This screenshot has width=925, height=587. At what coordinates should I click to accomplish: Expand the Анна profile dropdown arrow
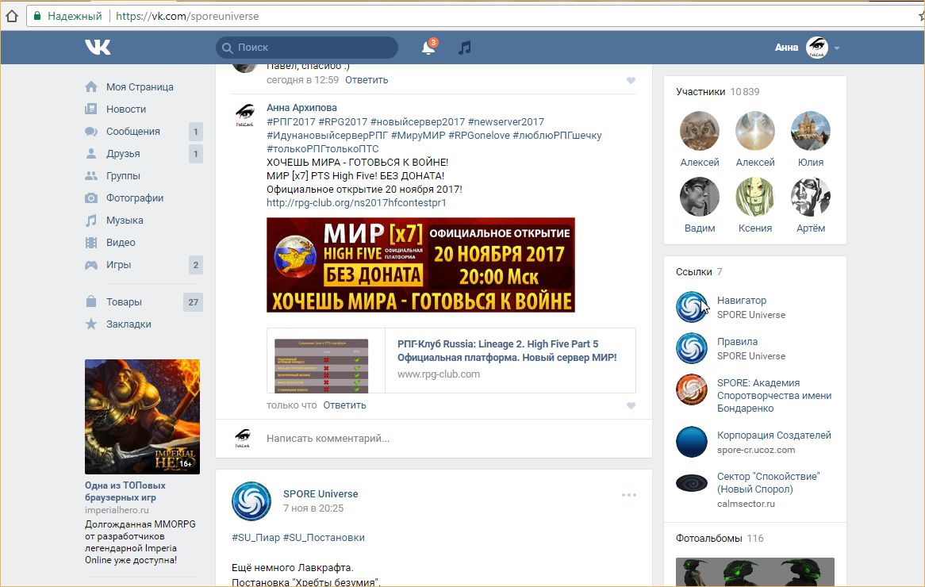[x=837, y=48]
